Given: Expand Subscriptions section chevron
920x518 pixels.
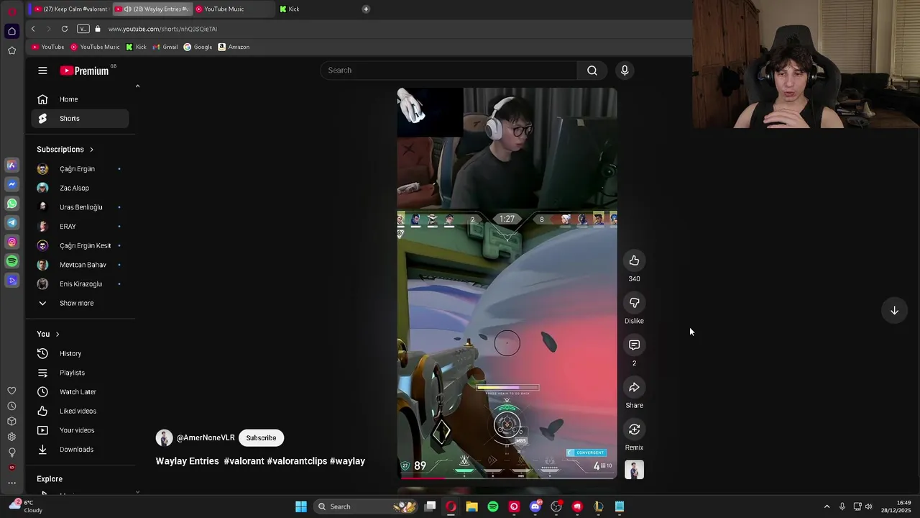Looking at the screenshot, I should point(91,150).
